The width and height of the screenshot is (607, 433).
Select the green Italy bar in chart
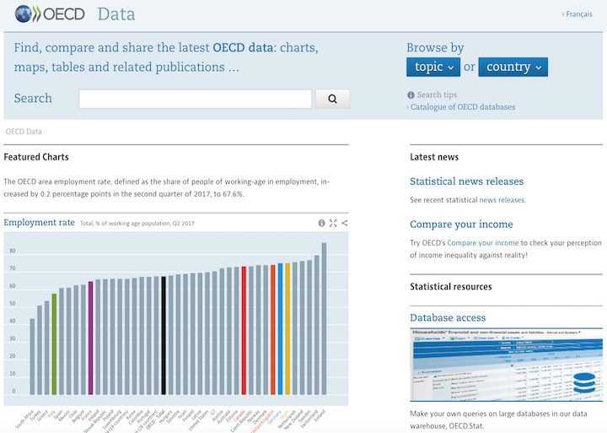point(54,344)
